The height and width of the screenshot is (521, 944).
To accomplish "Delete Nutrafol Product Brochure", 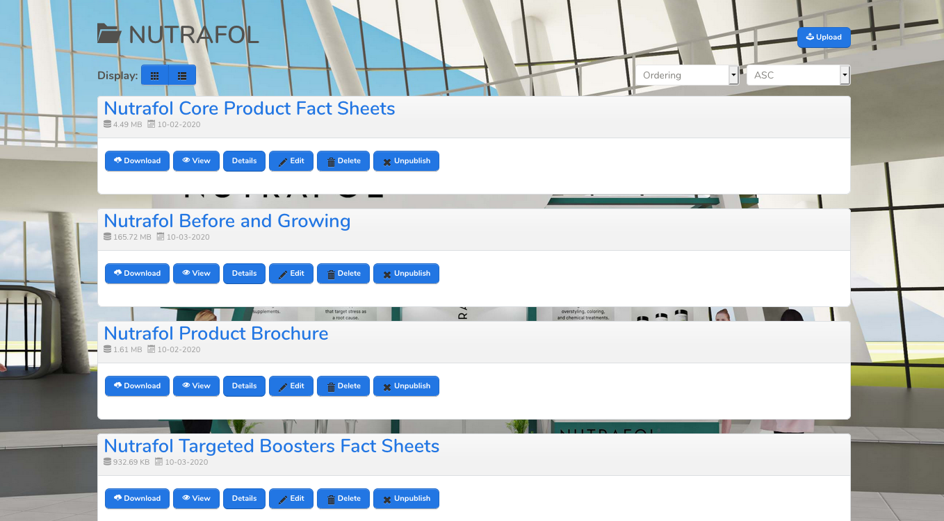I will click(x=343, y=386).
